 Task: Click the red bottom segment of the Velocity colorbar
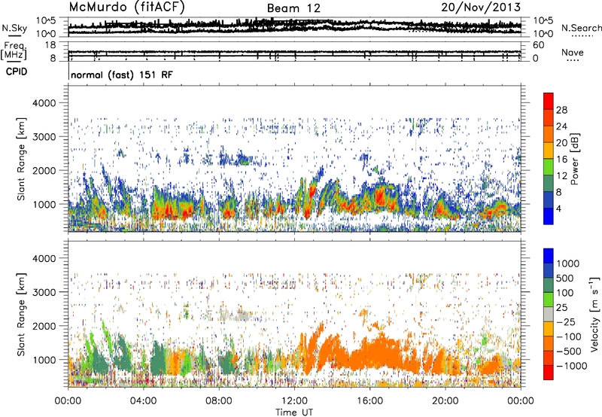click(549, 373)
